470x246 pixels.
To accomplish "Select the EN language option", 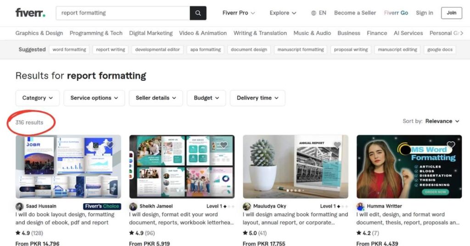I will tap(323, 13).
